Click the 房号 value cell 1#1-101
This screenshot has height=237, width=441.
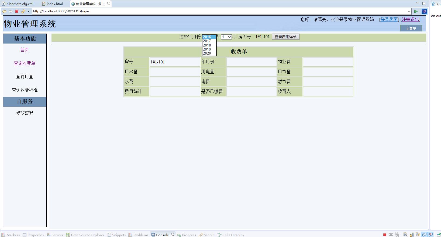click(175, 62)
